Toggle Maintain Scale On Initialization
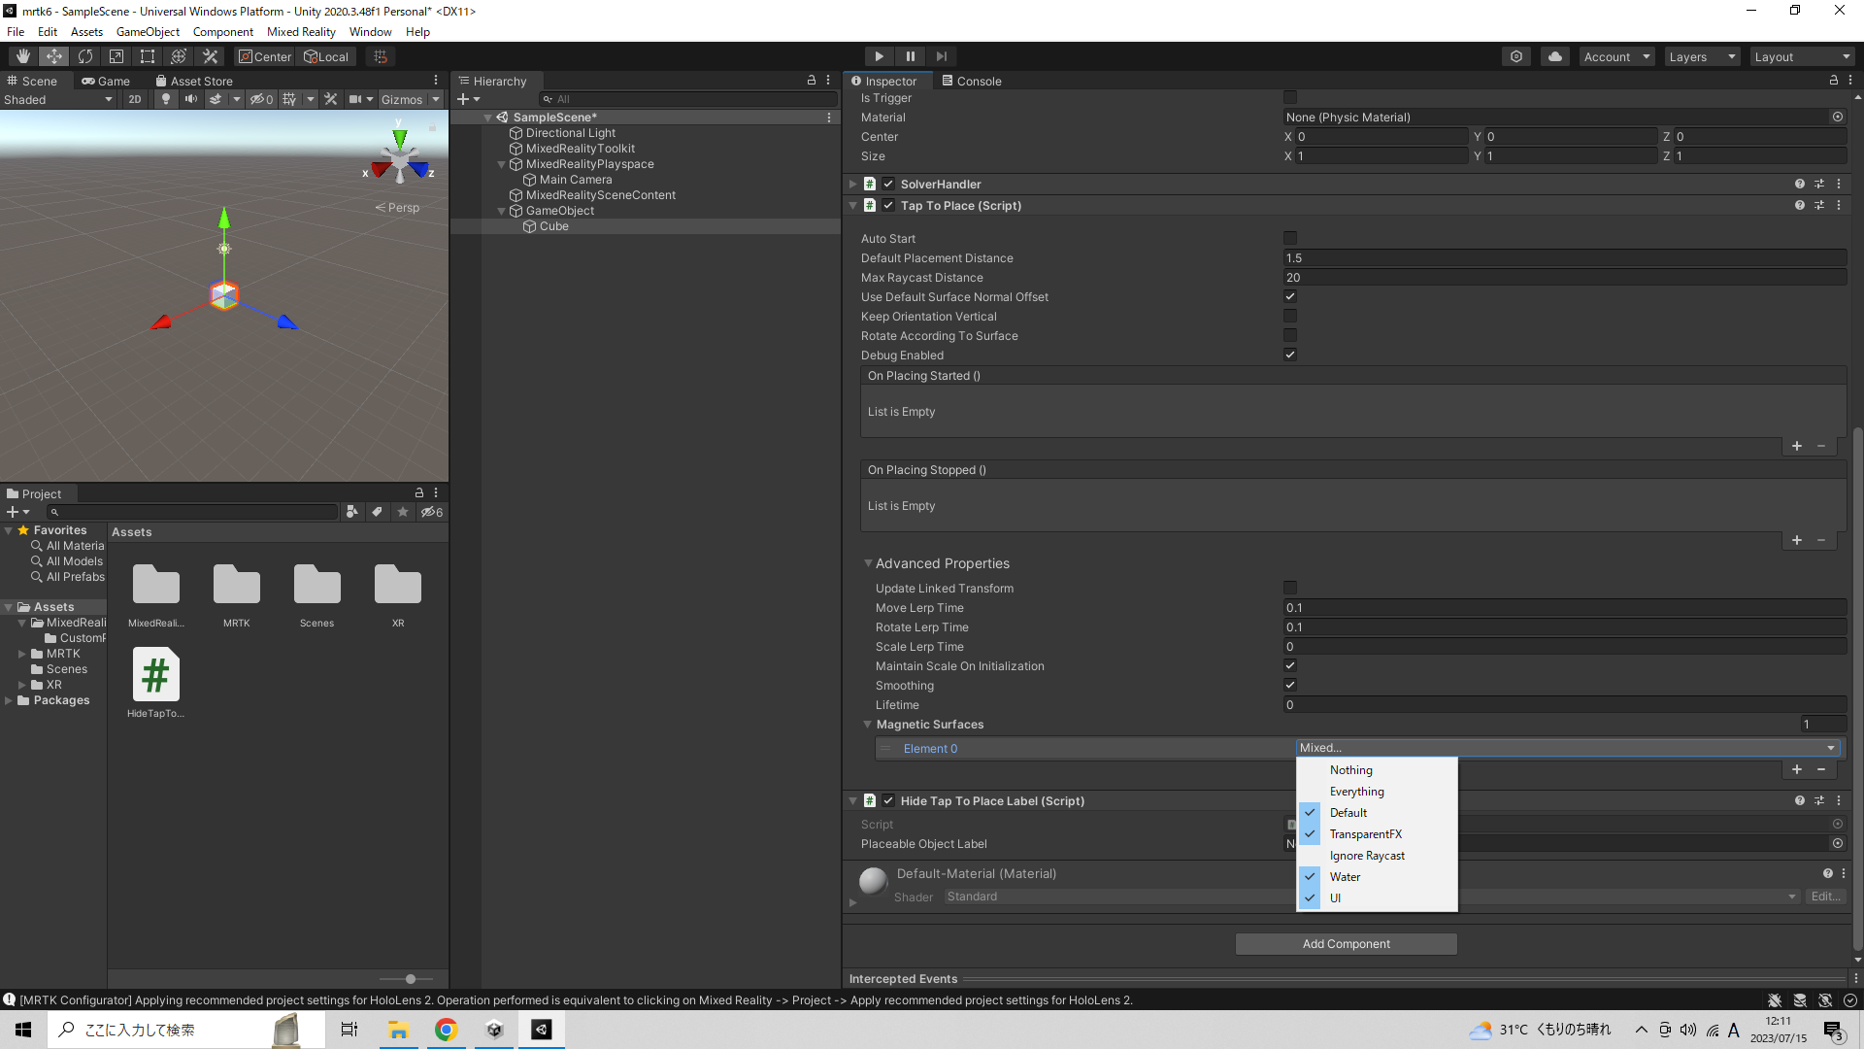The image size is (1864, 1049). (x=1290, y=665)
